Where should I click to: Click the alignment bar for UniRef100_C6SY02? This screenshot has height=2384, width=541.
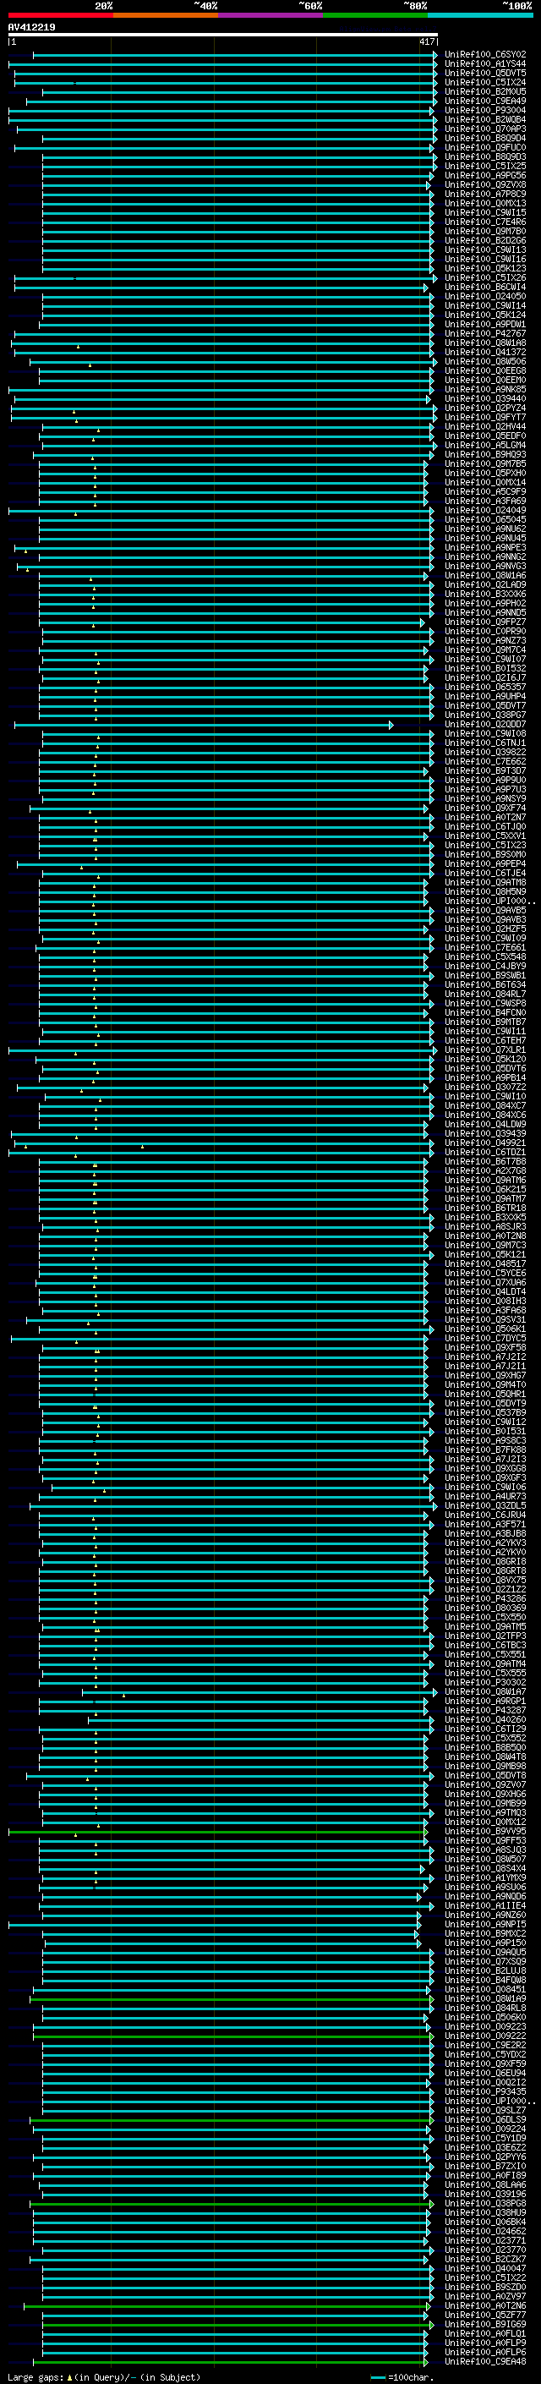pyautogui.click(x=235, y=55)
